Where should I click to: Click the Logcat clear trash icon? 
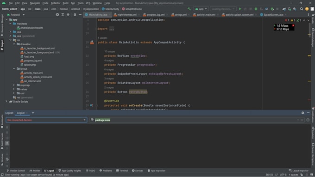[7, 127]
